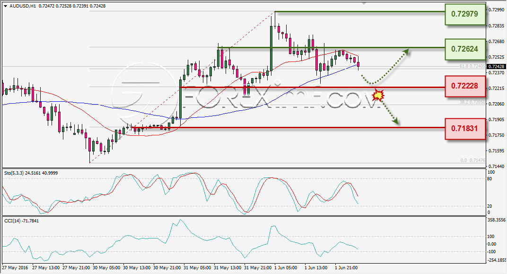507x274 pixels.
Task: Click the 30 May 13:00 time label
Action: 137,268
